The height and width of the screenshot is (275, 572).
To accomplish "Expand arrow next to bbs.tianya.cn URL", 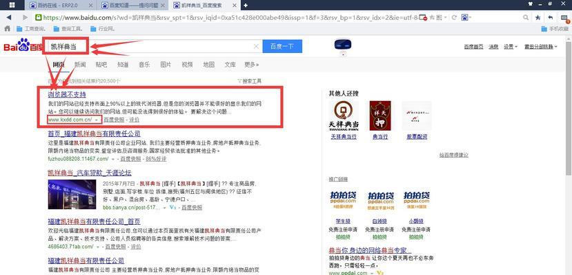I will click(164, 208).
